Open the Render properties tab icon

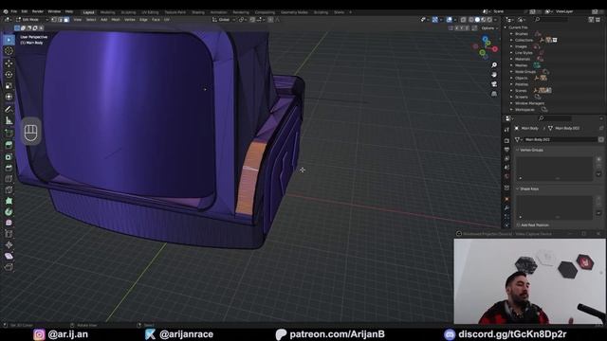click(506, 140)
